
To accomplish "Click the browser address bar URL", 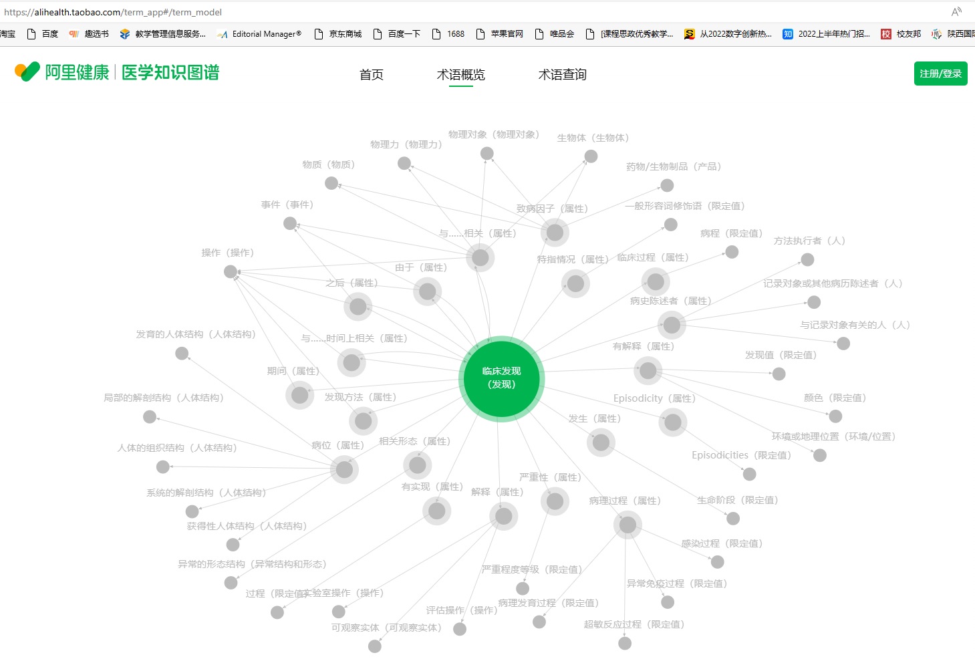I will [113, 12].
